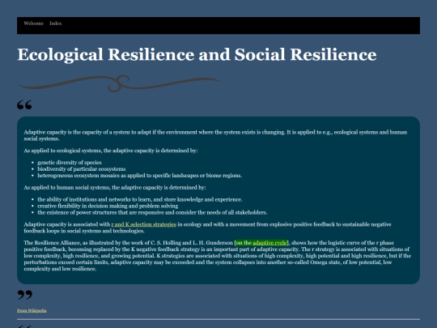Click the bullet about institutions and networks learning

click(140, 199)
